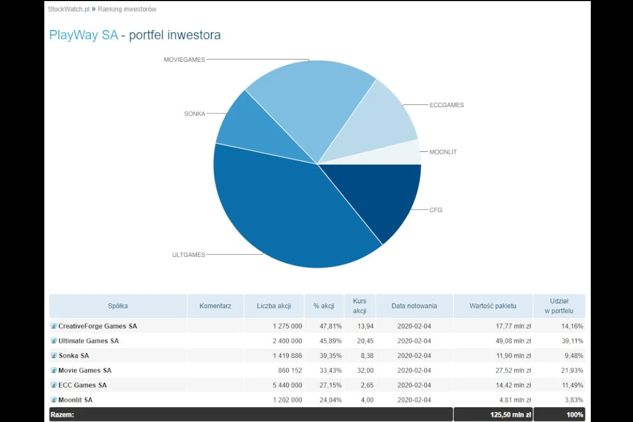Screen dimensions: 633x422
Task: Click the Udział w portfelu column header
Action: pos(559,306)
